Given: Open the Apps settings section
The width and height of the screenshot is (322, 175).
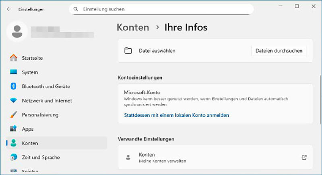Looking at the screenshot, I should tap(57, 129).
